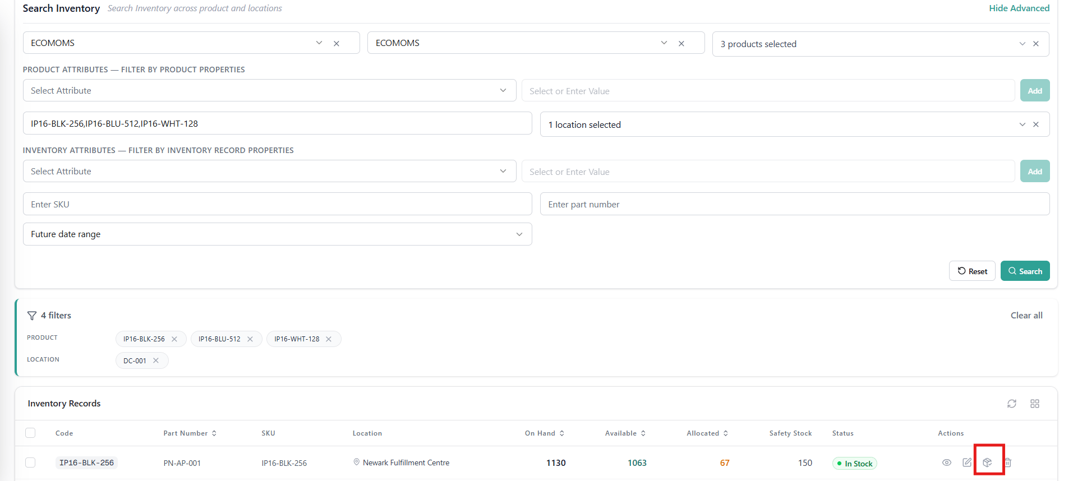Click part number PN-AP-001
Viewport: 1073px width, 481px height.
(182, 463)
